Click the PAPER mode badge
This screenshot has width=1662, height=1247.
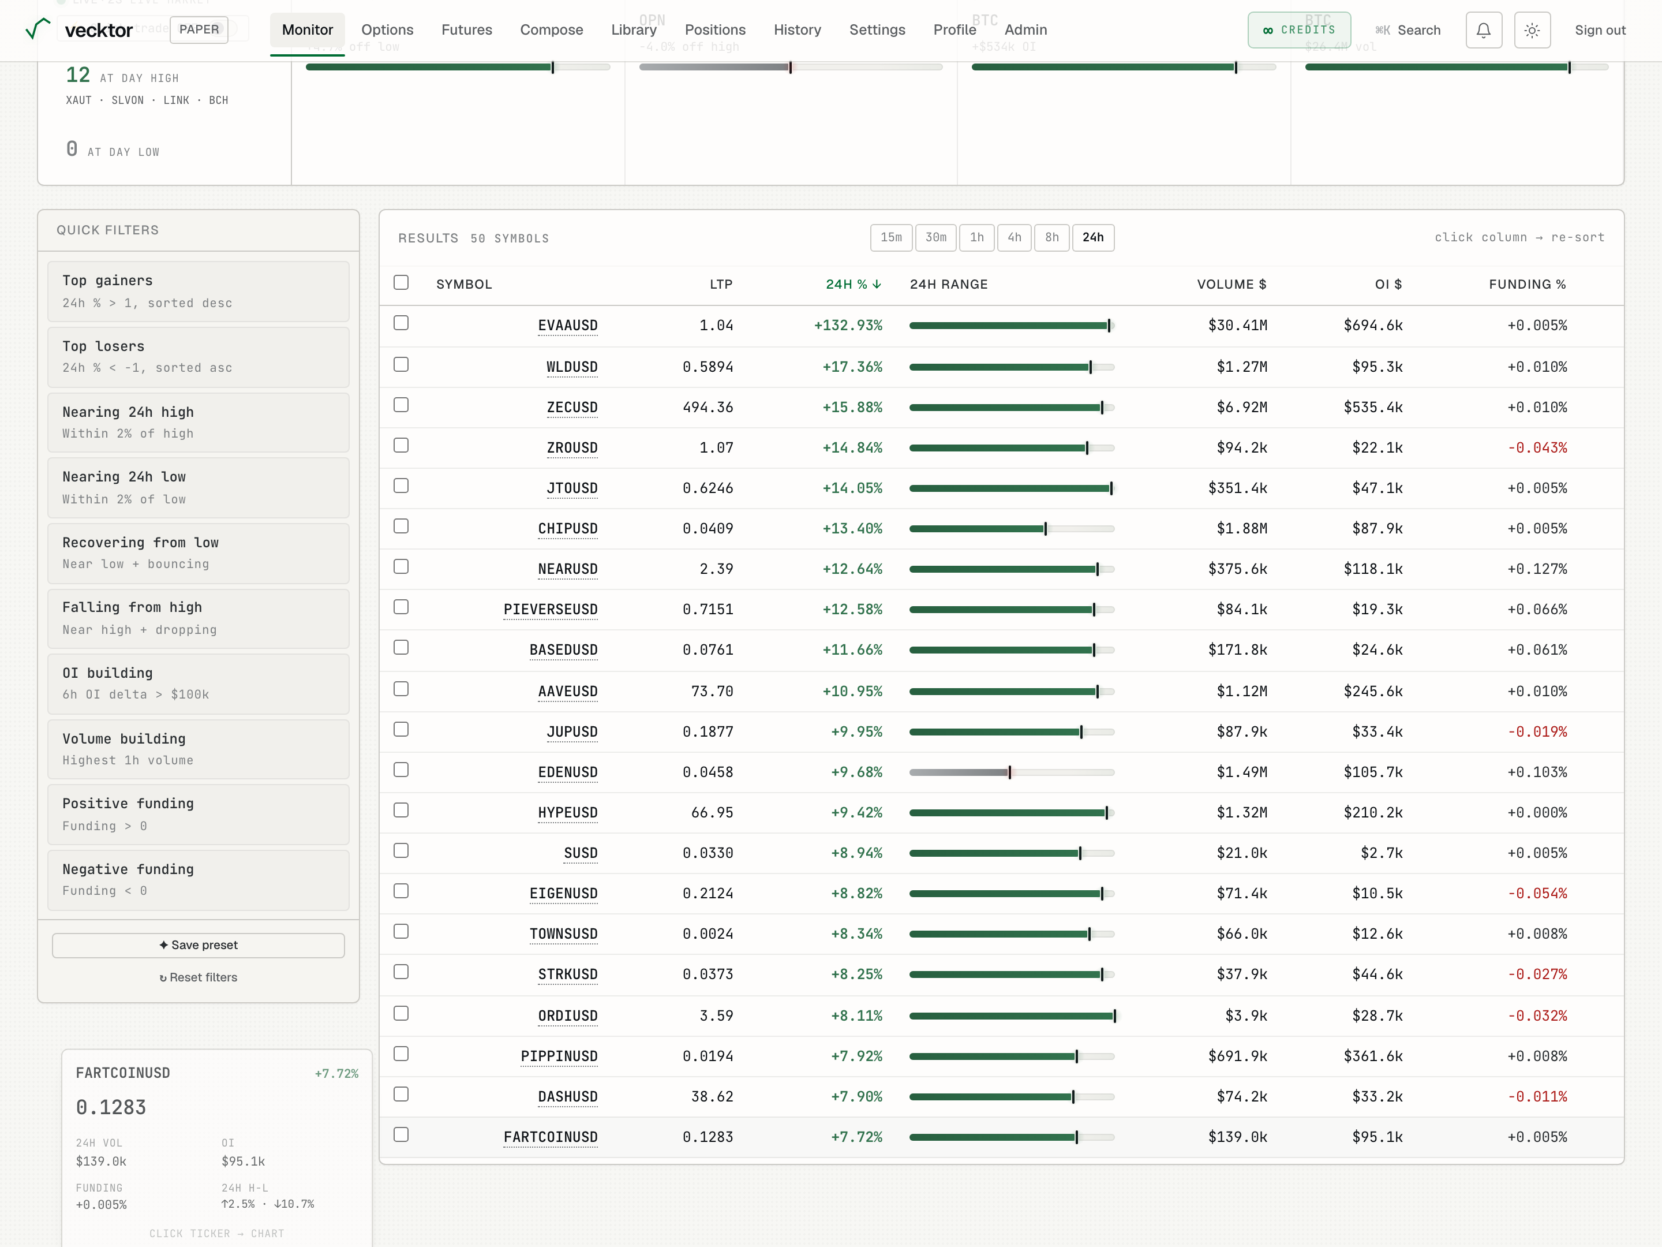(199, 30)
